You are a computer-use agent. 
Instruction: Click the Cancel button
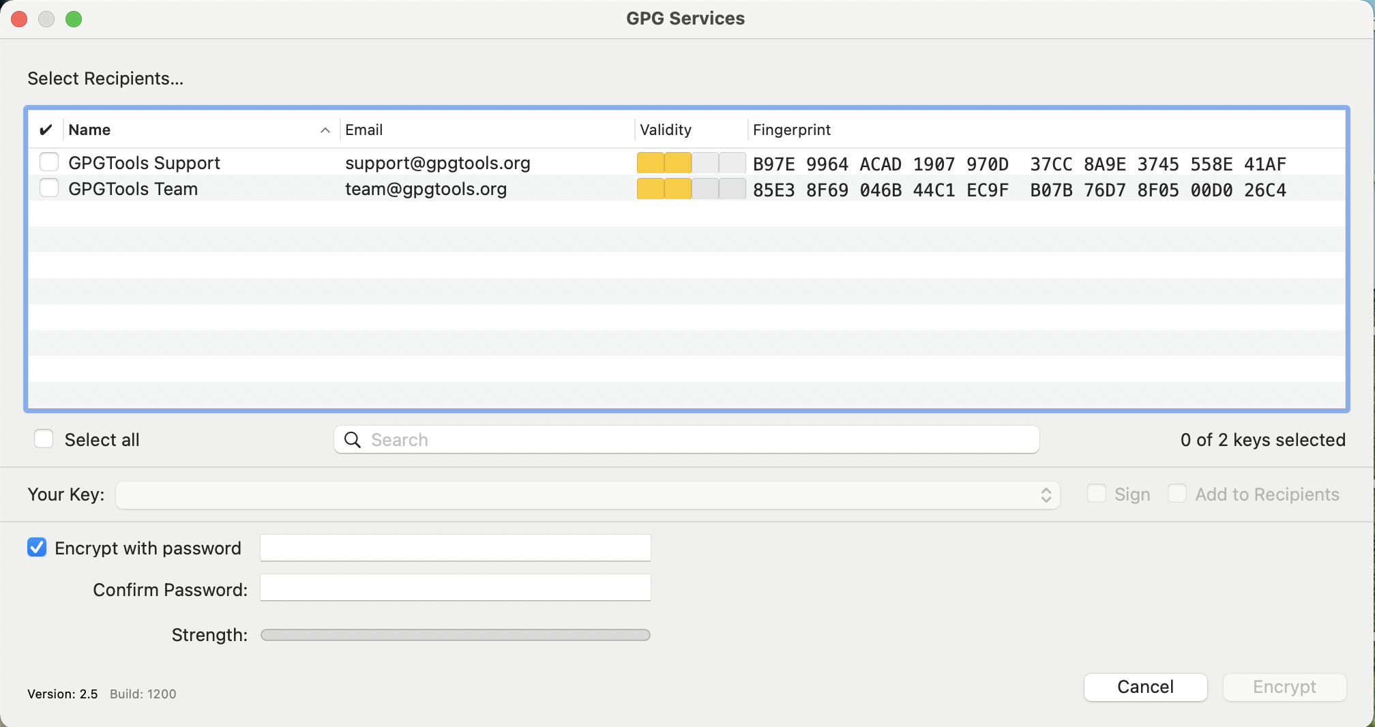pos(1146,687)
